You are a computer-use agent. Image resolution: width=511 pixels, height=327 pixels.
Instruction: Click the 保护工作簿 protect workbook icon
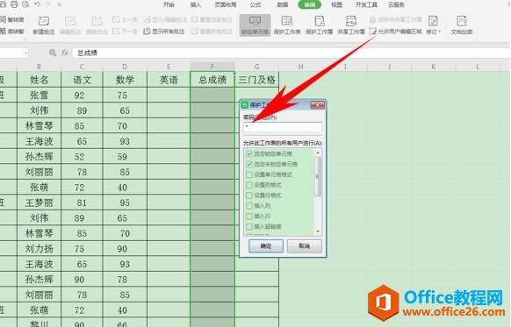coord(319,25)
